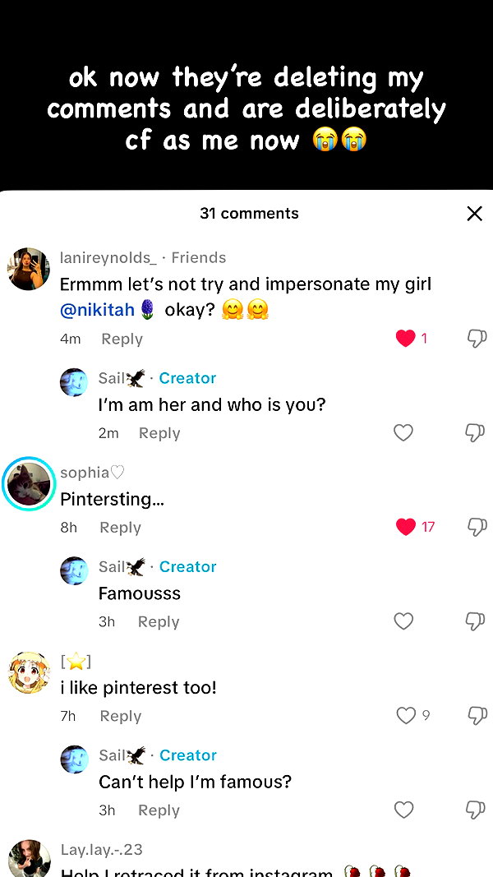Close the comments panel with X
Image resolution: width=493 pixels, height=877 pixels.
[474, 213]
